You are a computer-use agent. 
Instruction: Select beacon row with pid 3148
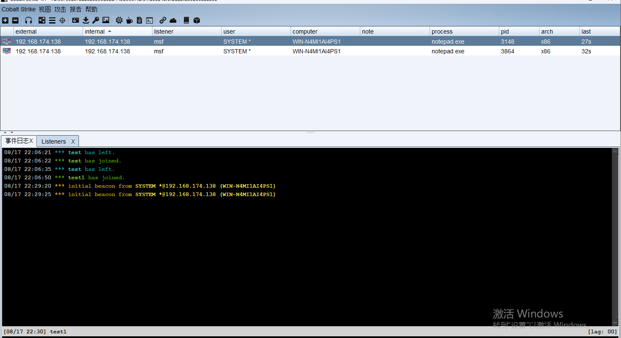[310, 41]
